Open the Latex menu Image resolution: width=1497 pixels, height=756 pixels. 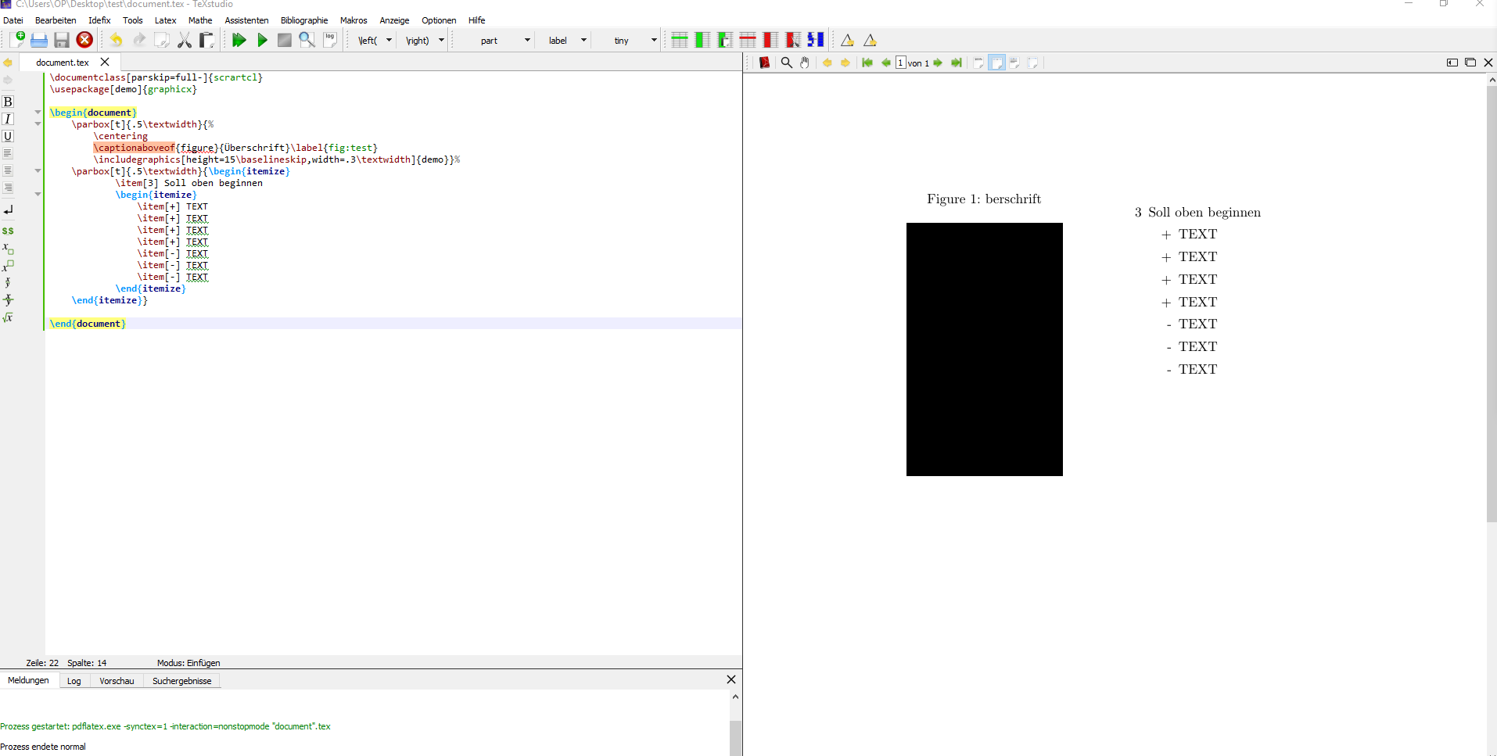coord(165,20)
